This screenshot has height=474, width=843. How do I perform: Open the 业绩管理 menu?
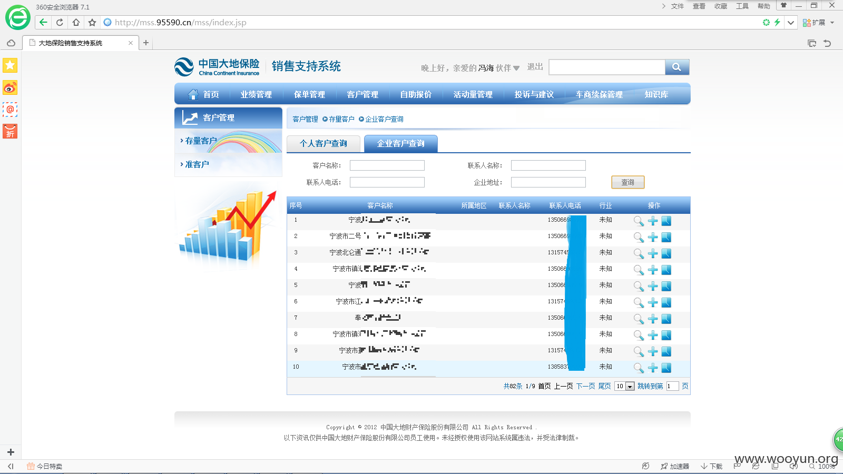point(256,94)
